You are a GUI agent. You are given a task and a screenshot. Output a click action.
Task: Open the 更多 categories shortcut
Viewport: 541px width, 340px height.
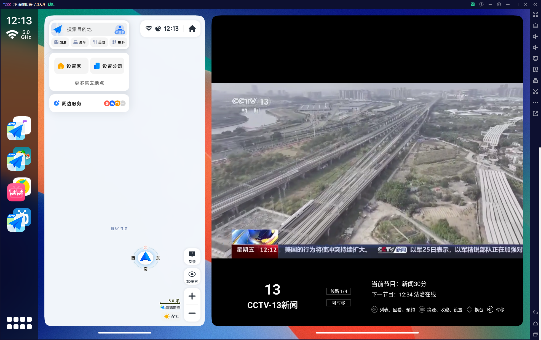[x=119, y=42]
